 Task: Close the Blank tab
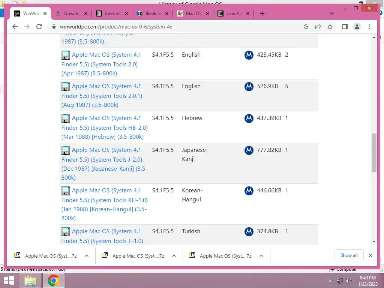point(167,13)
